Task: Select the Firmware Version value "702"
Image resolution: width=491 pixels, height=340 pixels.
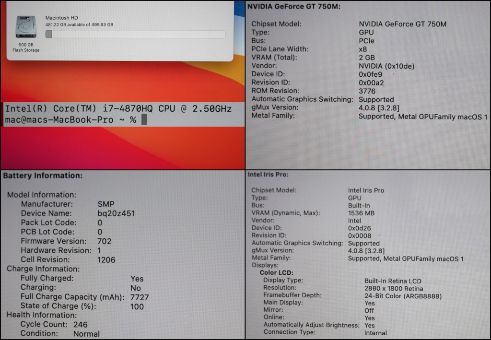Action: pyautogui.click(x=104, y=241)
